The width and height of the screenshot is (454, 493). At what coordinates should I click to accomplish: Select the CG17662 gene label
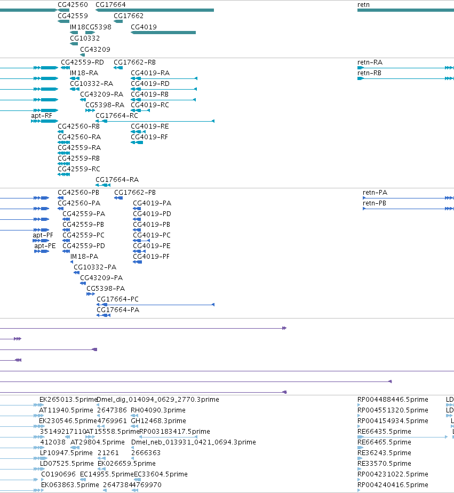(128, 15)
